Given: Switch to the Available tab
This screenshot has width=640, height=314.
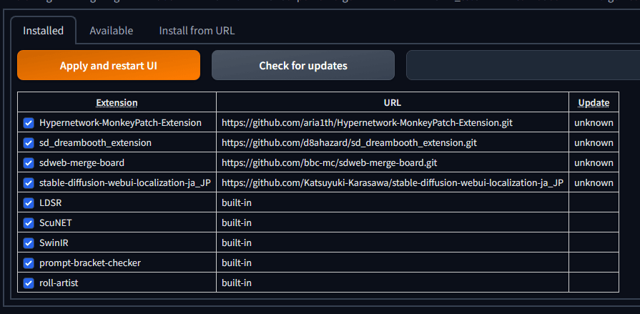Looking at the screenshot, I should pyautogui.click(x=111, y=31).
